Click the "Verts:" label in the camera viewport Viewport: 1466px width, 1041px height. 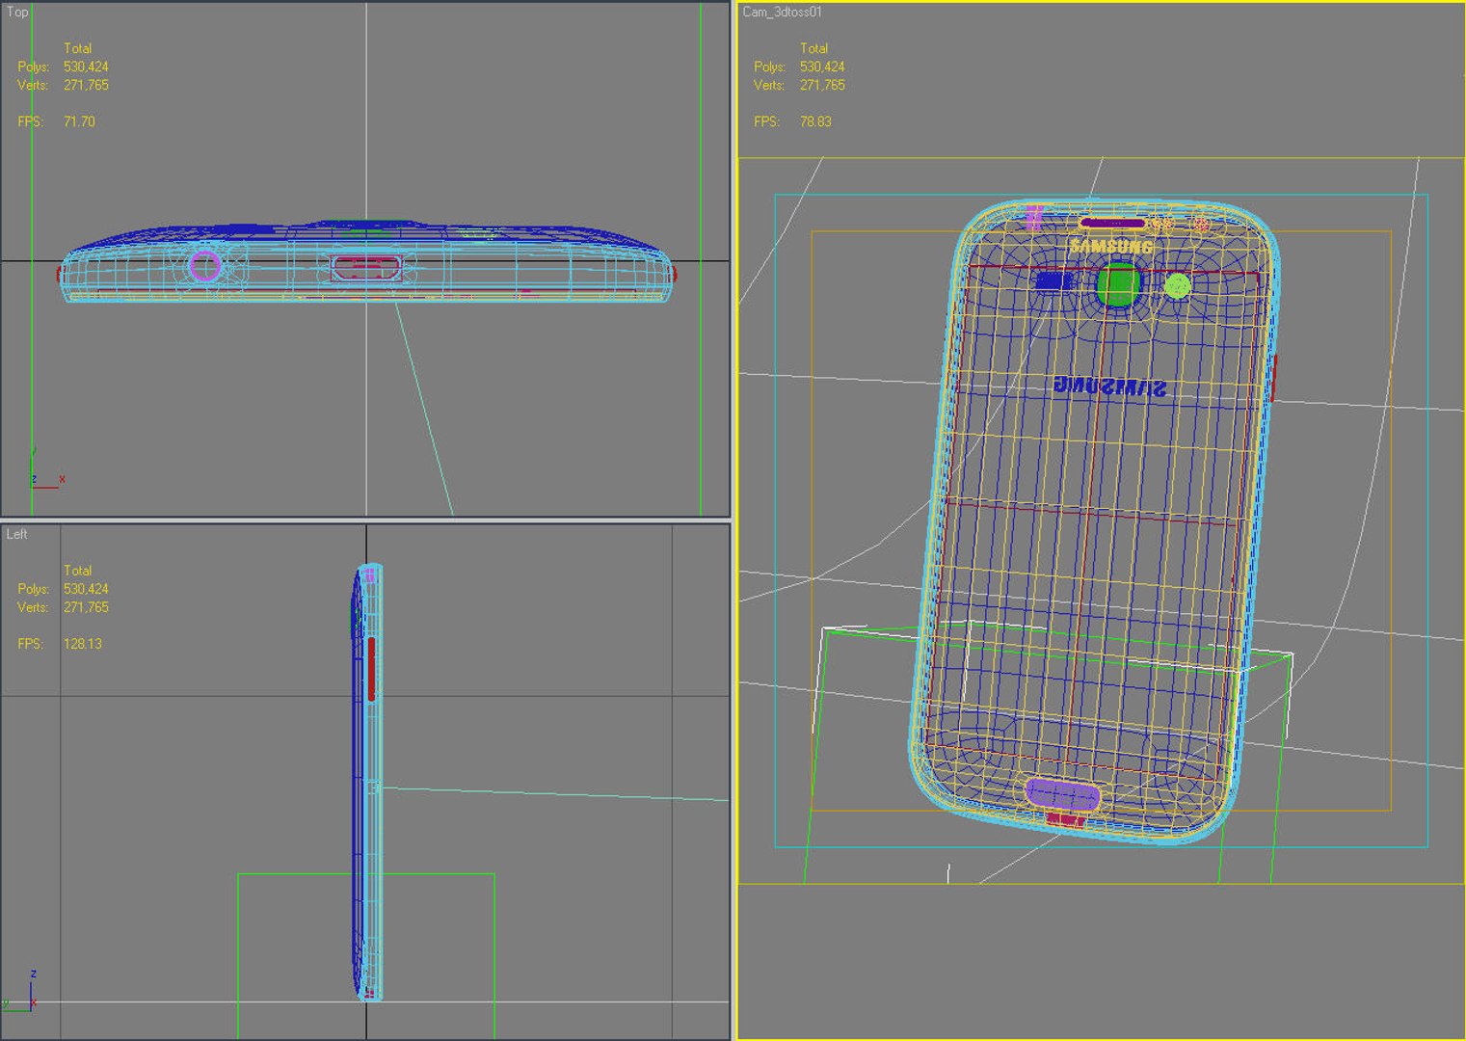pos(769,85)
